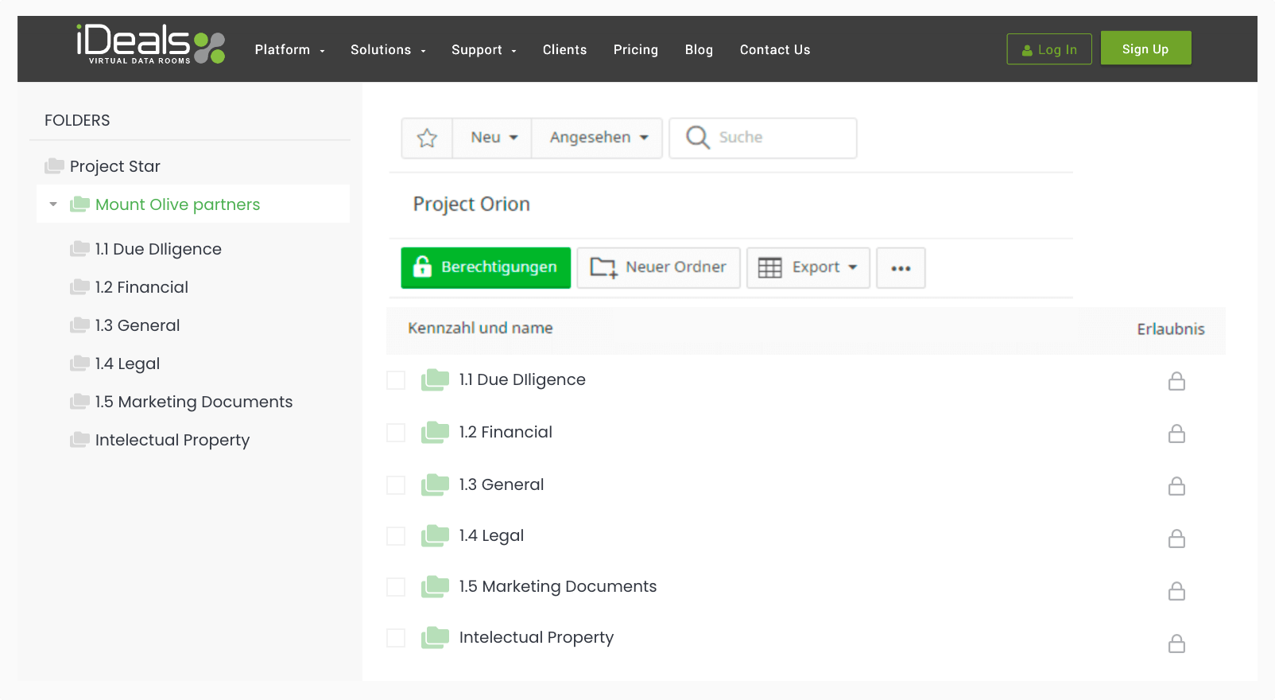Click into the Suche search field

pyautogui.click(x=779, y=138)
